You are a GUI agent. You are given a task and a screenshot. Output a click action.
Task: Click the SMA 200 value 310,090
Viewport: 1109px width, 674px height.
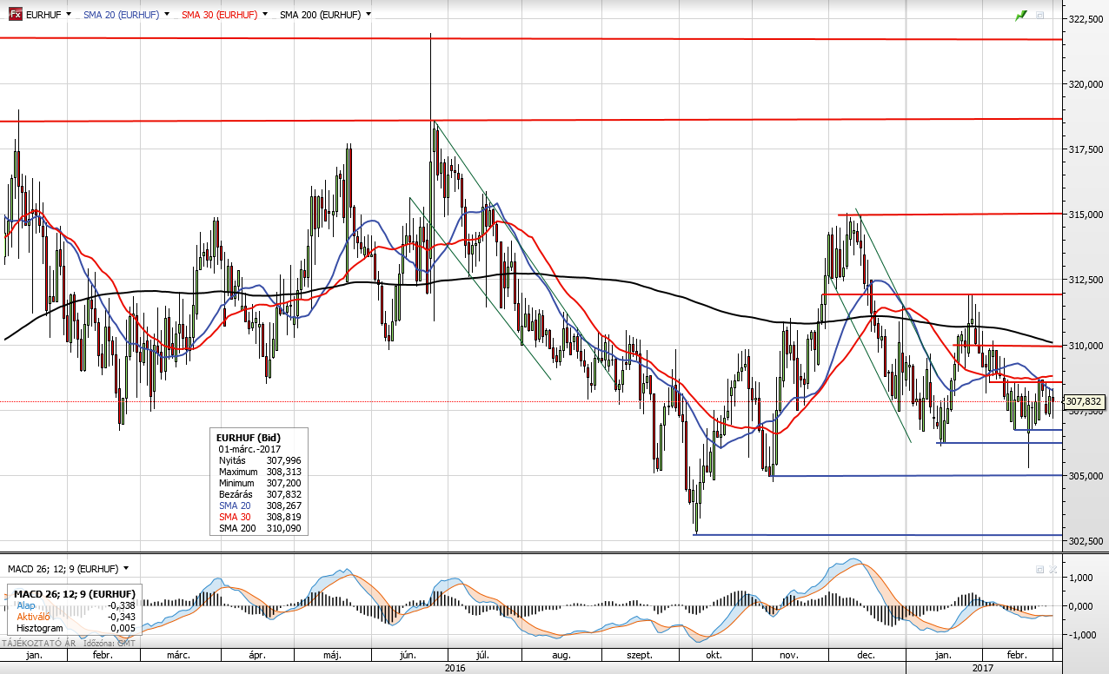[x=284, y=528]
